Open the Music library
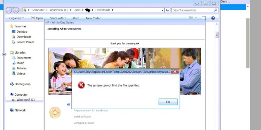The width and height of the screenshot is (261, 130). [x=20, y=63]
